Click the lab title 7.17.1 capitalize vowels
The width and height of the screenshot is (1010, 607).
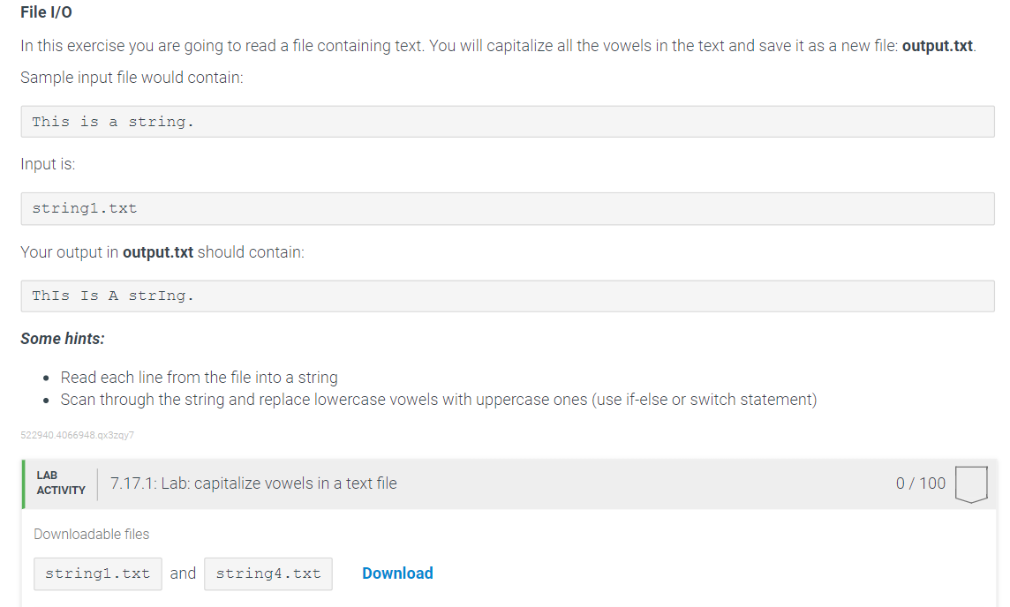253,483
